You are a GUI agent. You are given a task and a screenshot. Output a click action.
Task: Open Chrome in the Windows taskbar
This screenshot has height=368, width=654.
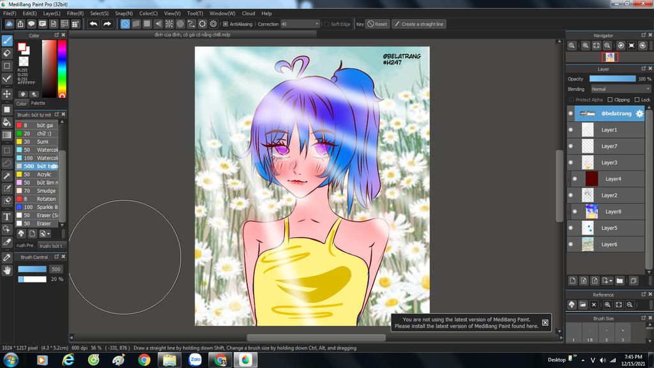[144, 360]
